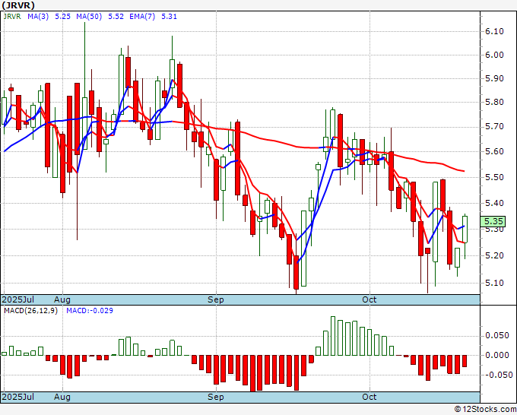Click the 6.00 price axis label
The width and height of the screenshot is (517, 415).
pos(495,55)
